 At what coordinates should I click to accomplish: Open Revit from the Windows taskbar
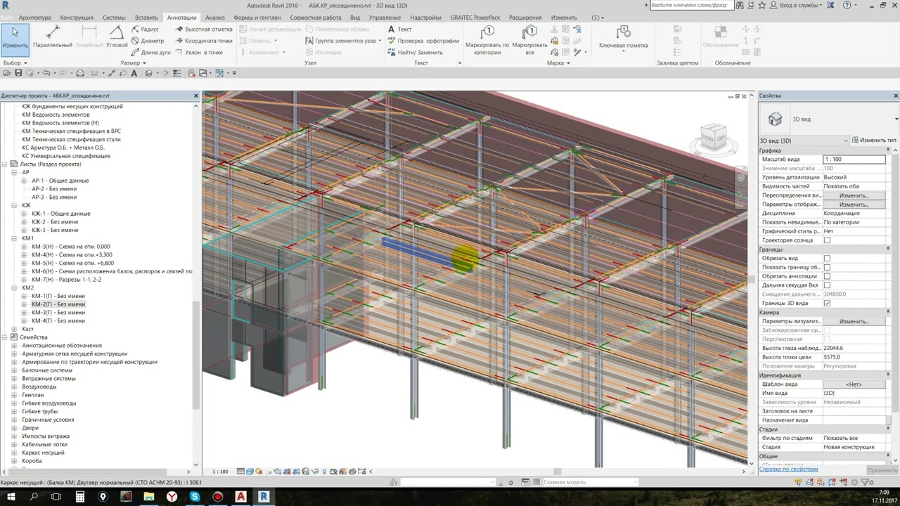(264, 496)
